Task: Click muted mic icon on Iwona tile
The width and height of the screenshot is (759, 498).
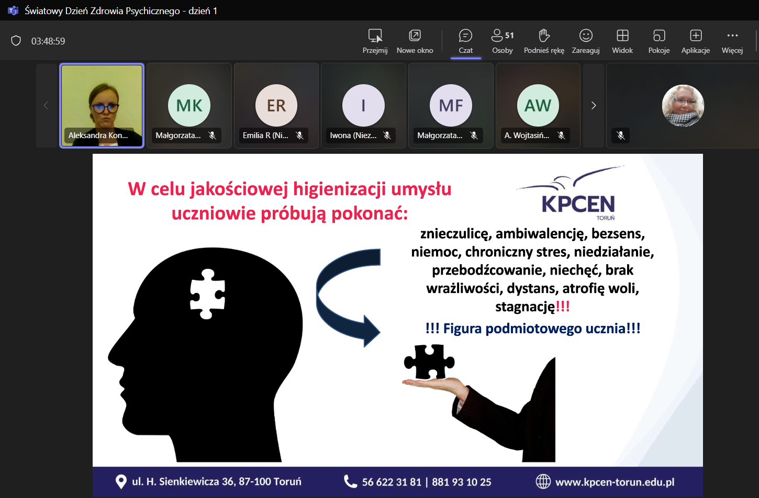Action: (x=387, y=135)
